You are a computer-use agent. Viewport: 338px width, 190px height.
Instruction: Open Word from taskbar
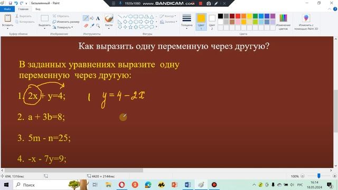[x=188, y=185]
